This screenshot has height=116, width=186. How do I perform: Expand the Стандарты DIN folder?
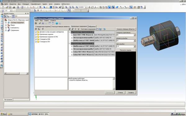[36, 39]
